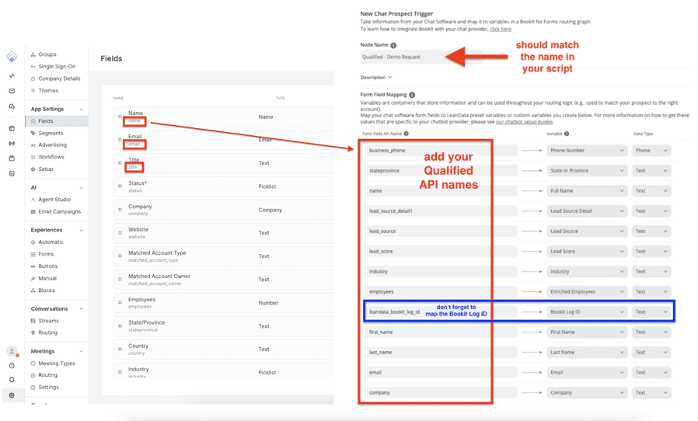
Task: Click the Industry field row name
Action: click(138, 369)
